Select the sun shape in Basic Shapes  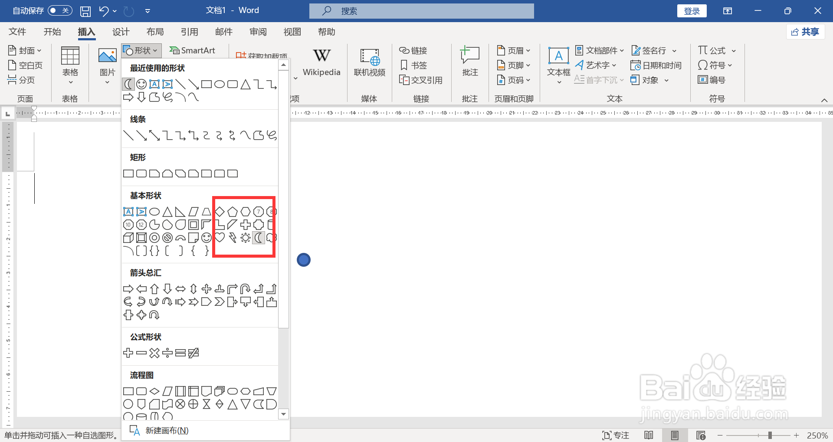[246, 238]
